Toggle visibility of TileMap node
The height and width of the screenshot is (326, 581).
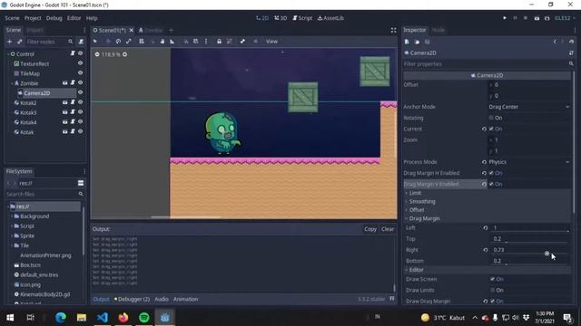point(81,73)
